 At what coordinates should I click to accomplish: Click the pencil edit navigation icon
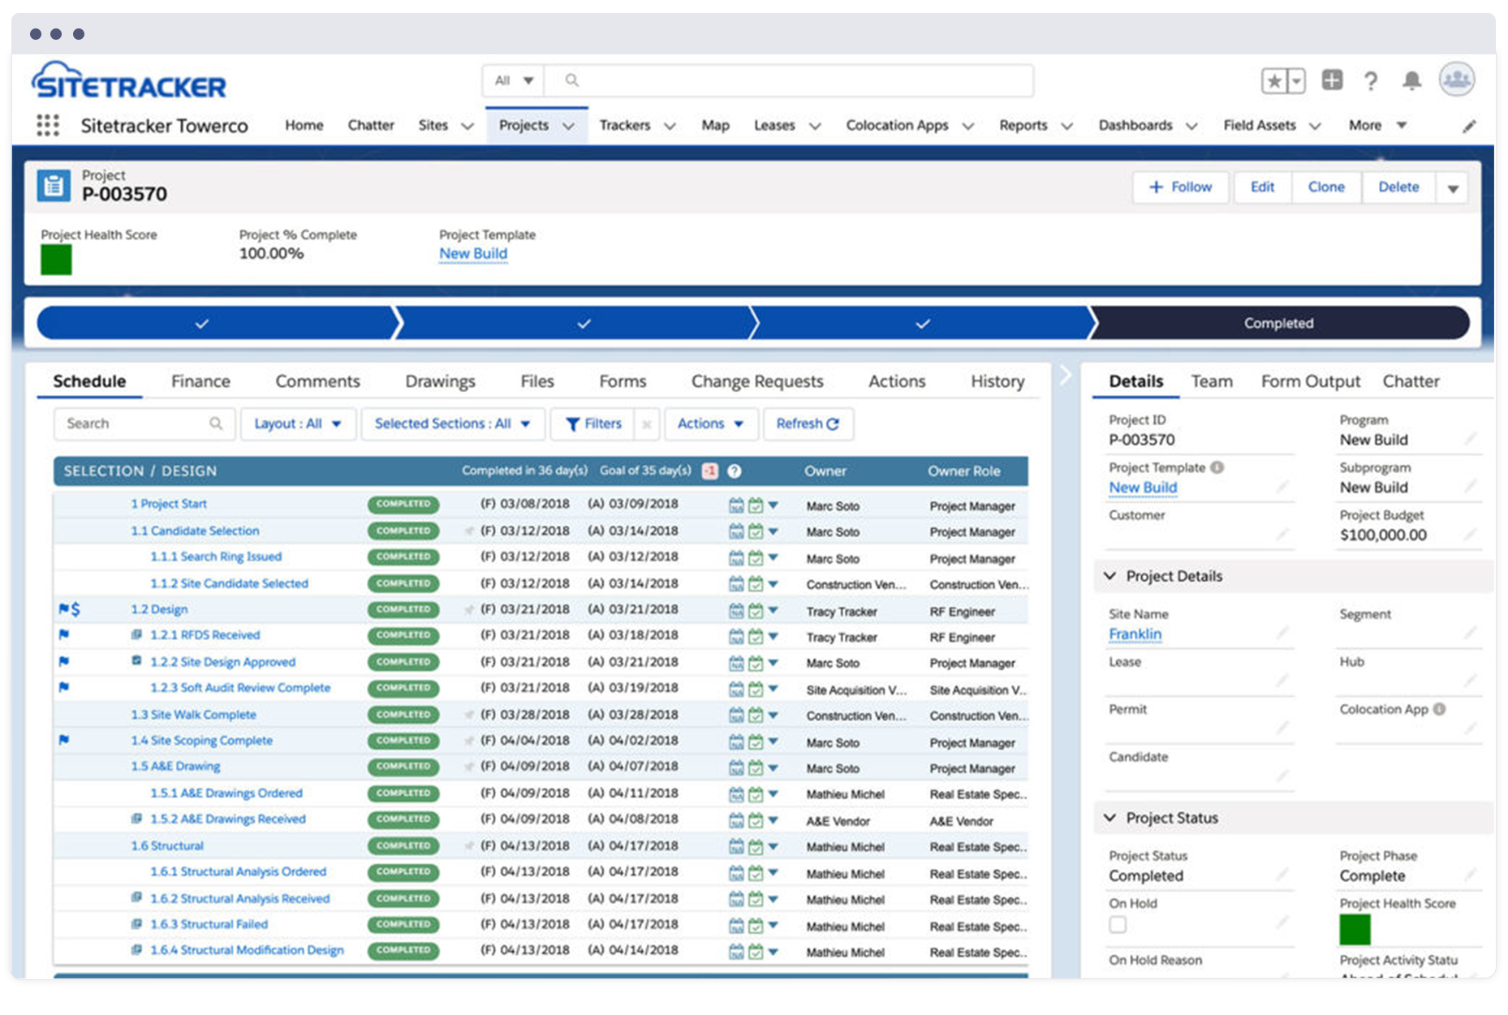click(1469, 126)
